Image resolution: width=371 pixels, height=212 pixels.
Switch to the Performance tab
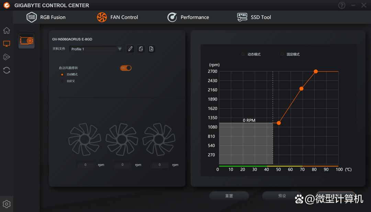pos(188,17)
